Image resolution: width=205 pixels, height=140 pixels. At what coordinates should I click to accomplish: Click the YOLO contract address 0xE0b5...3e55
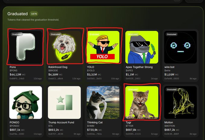[94, 79]
